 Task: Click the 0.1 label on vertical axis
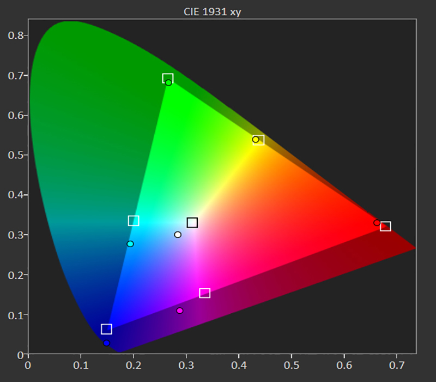point(16,315)
